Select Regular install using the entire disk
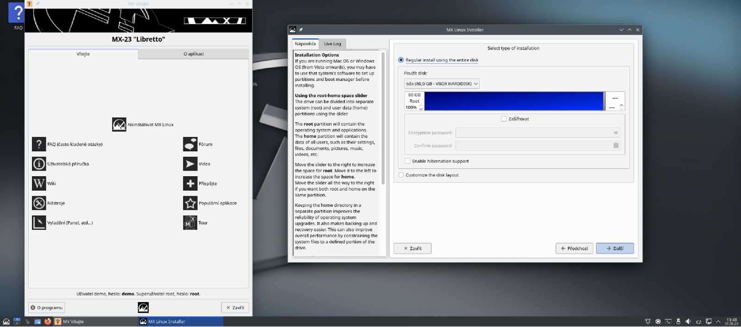The height and width of the screenshot is (327, 741). point(401,60)
